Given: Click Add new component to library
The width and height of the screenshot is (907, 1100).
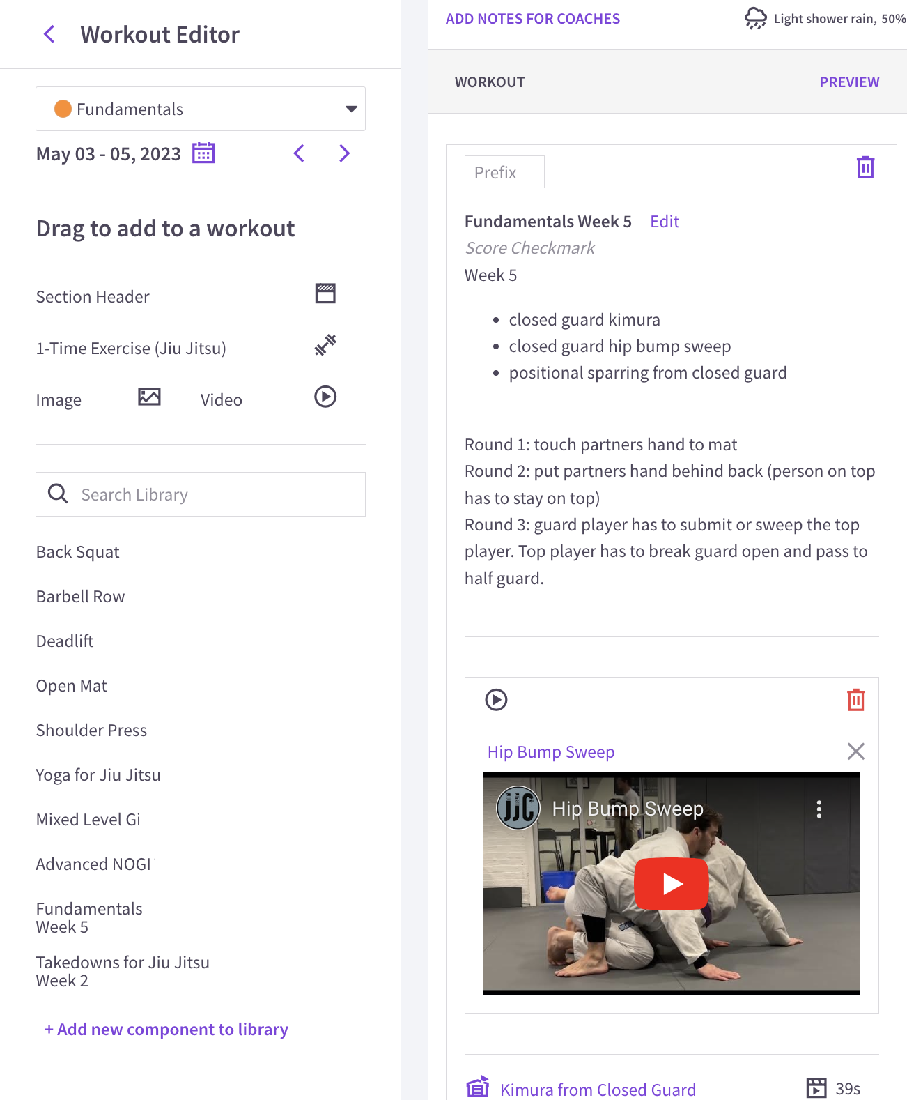Looking at the screenshot, I should click(x=166, y=1030).
